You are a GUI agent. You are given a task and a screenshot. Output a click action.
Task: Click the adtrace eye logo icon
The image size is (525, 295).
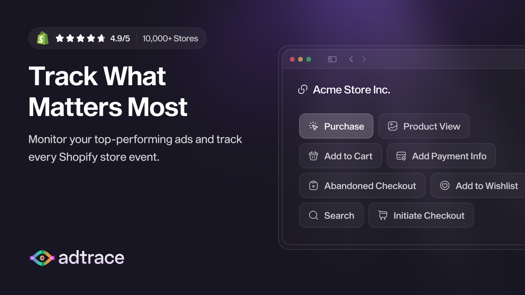coord(42,258)
